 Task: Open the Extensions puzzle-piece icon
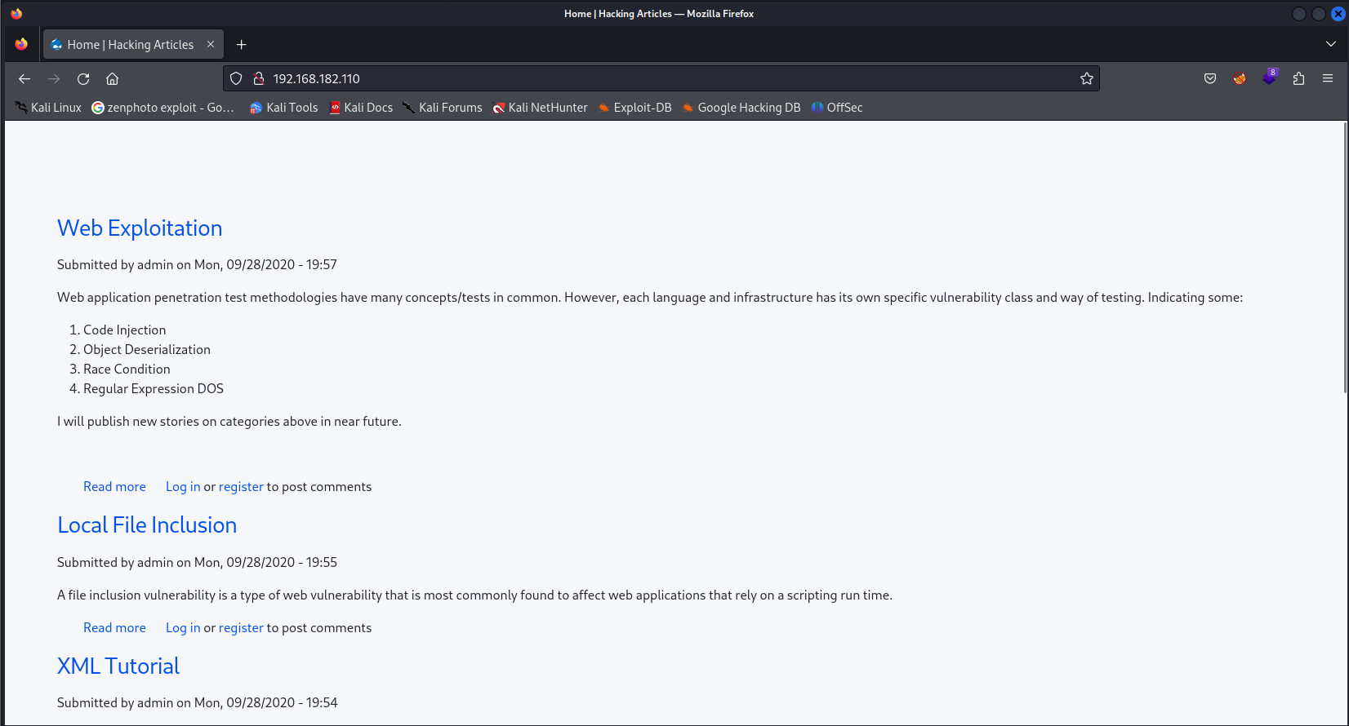1298,79
